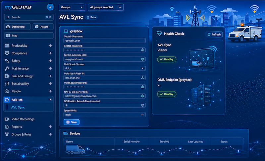The image size is (265, 161).
Task: Click the NAT or GIS Server URL field
Action: coord(104,96)
